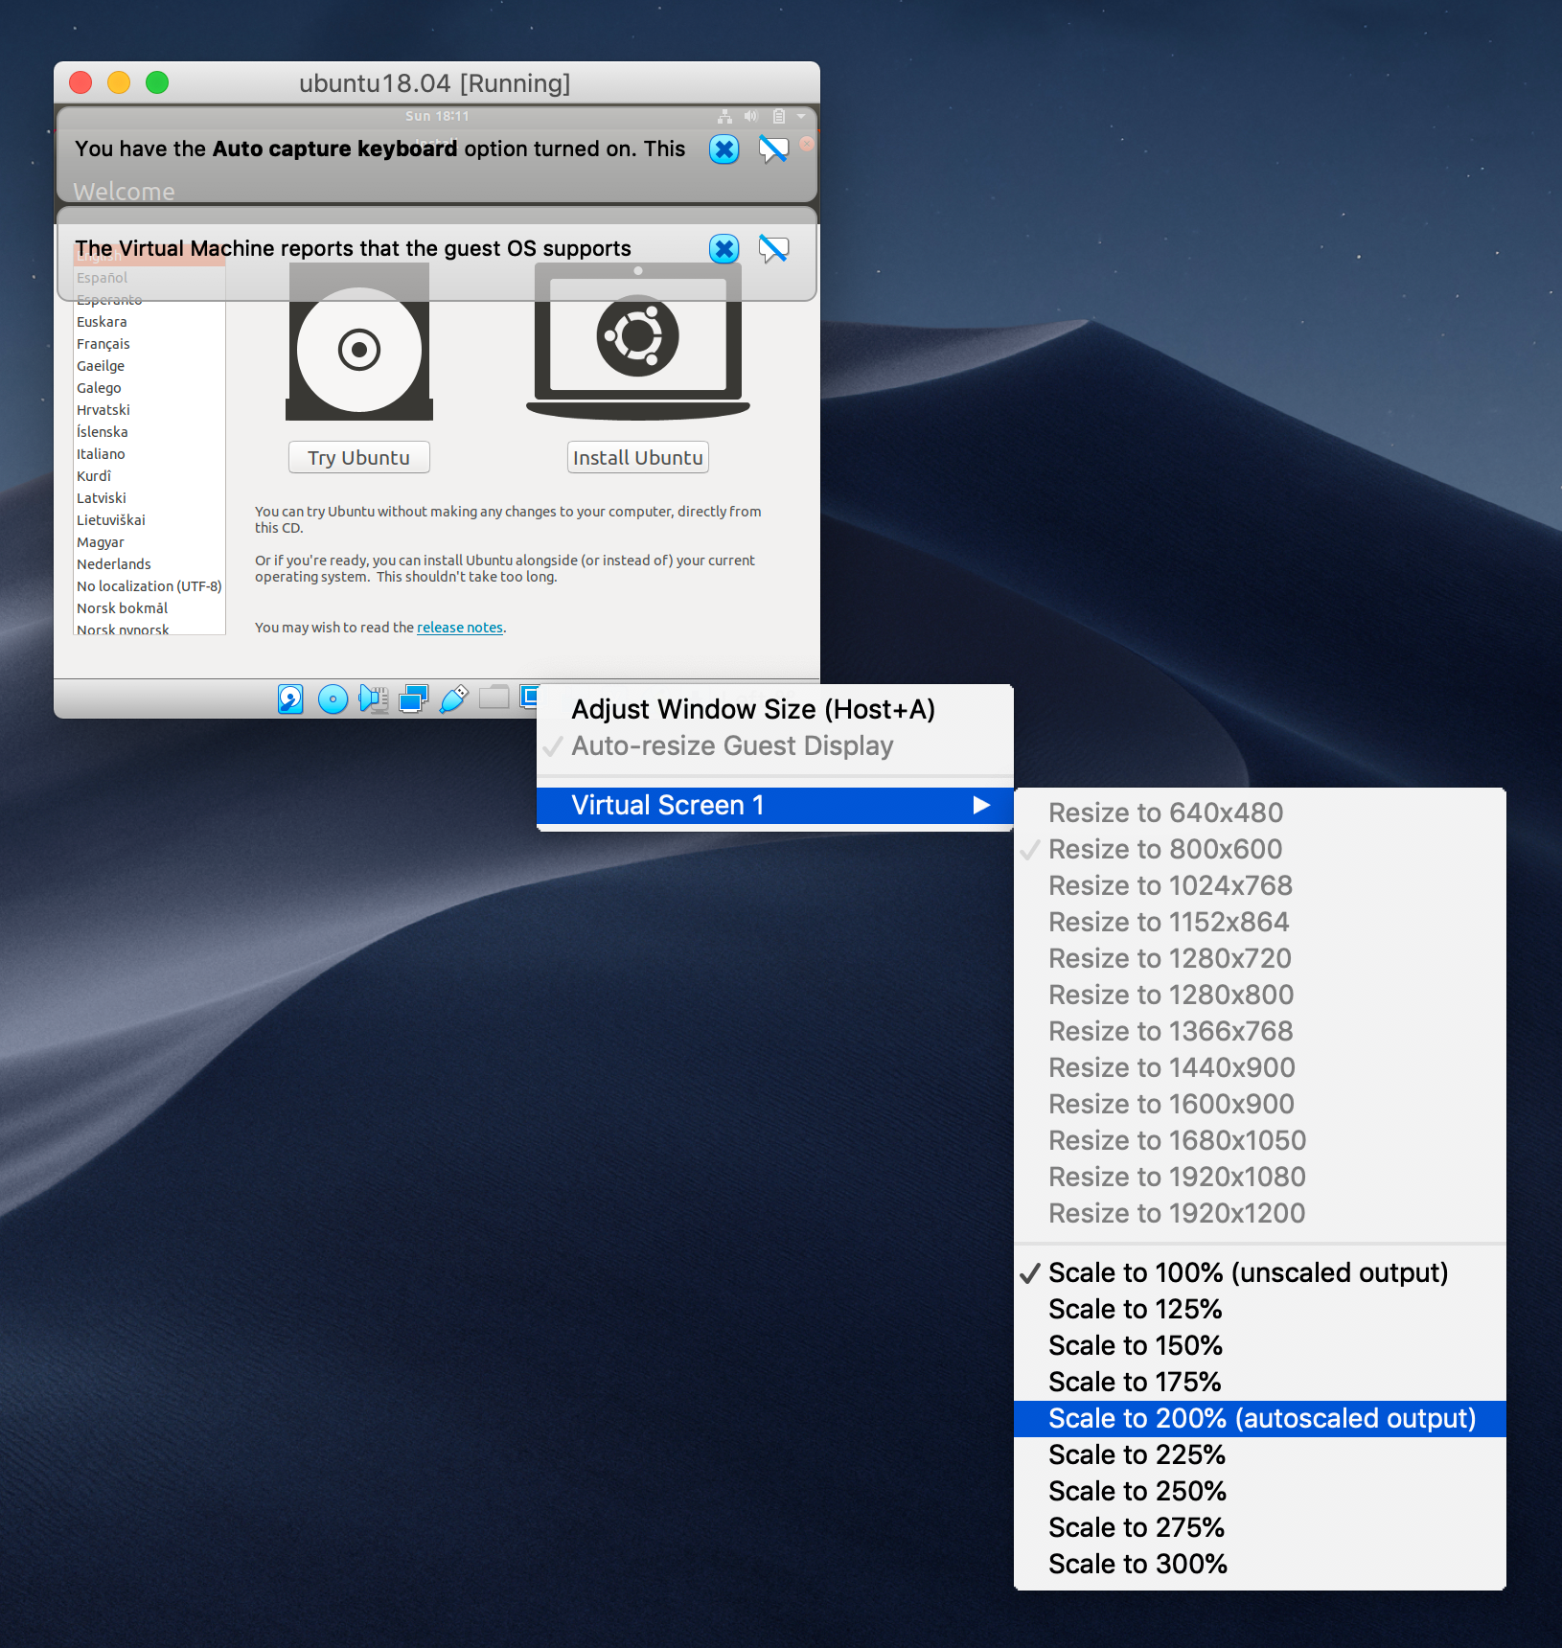The width and height of the screenshot is (1562, 1648).
Task: Choose Resize to 1366x768
Action: tap(1260, 1031)
